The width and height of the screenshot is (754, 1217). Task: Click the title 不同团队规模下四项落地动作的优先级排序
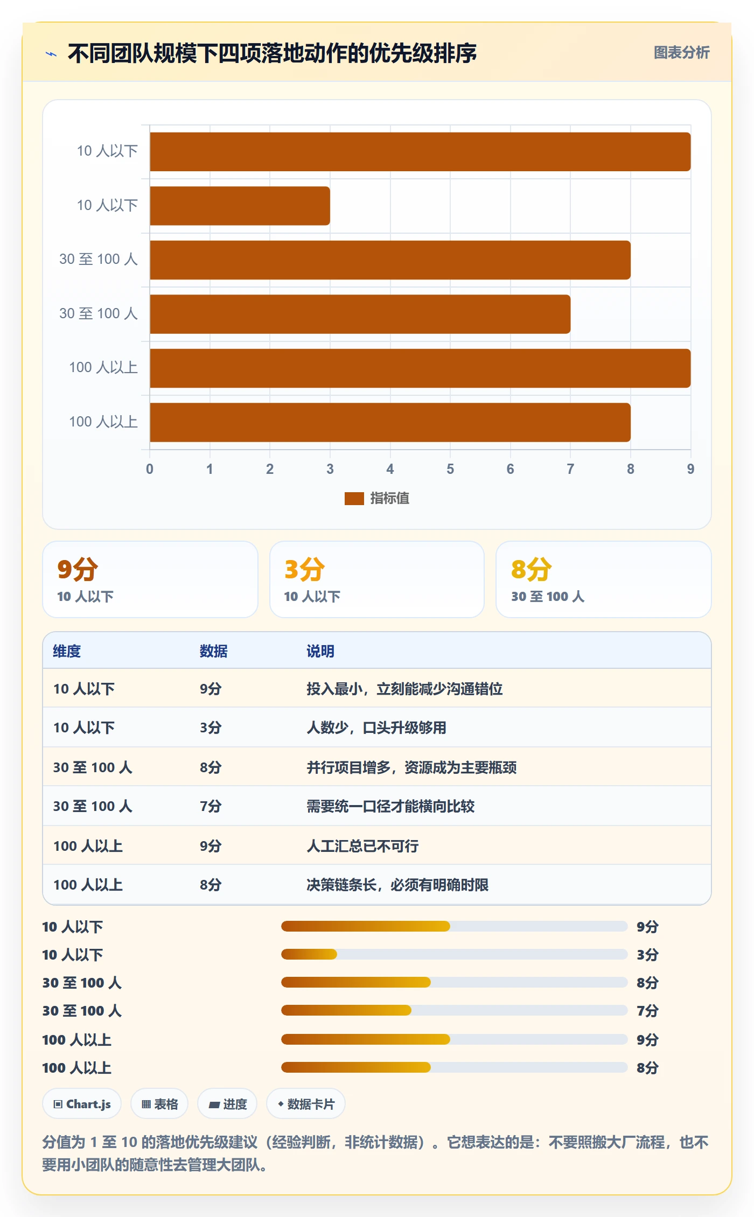point(272,53)
